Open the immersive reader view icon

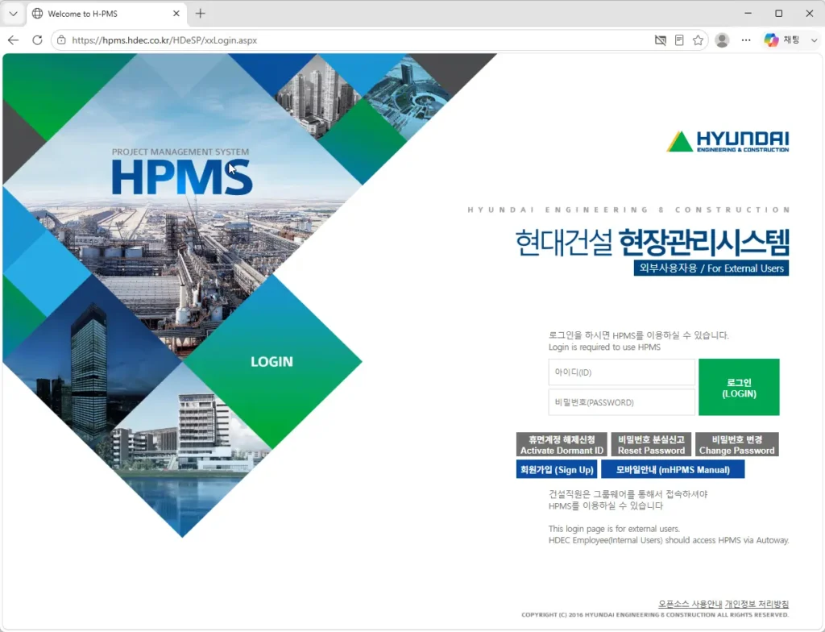point(679,40)
